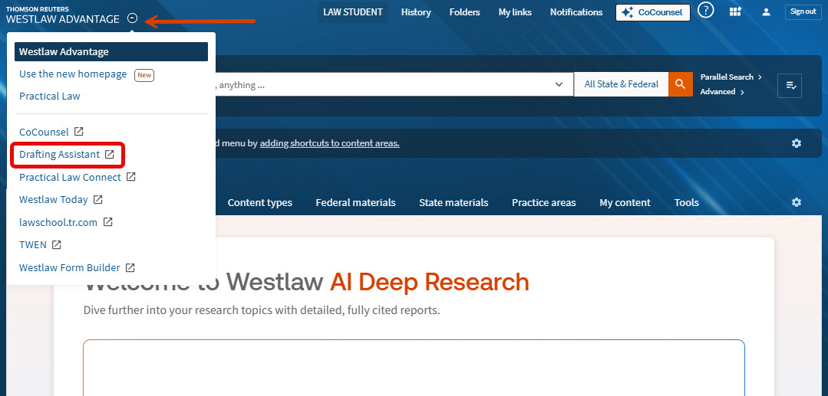Open the All State & Federal jurisdiction selector
The image size is (828, 396).
621,84
